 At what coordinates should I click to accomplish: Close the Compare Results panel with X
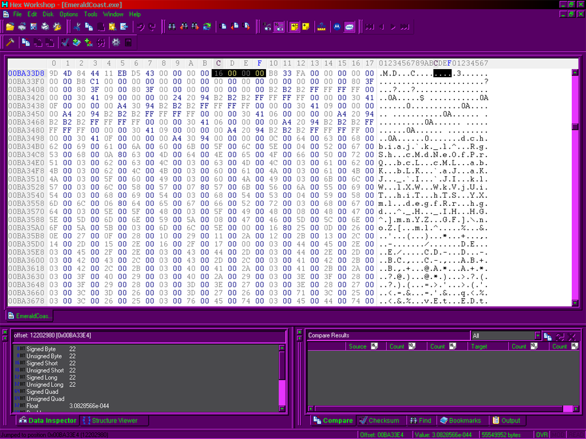coord(299,332)
